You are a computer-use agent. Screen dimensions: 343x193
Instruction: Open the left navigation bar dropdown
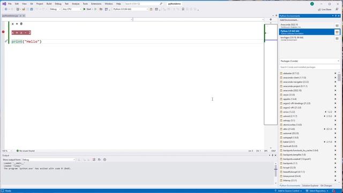coord(67,19)
